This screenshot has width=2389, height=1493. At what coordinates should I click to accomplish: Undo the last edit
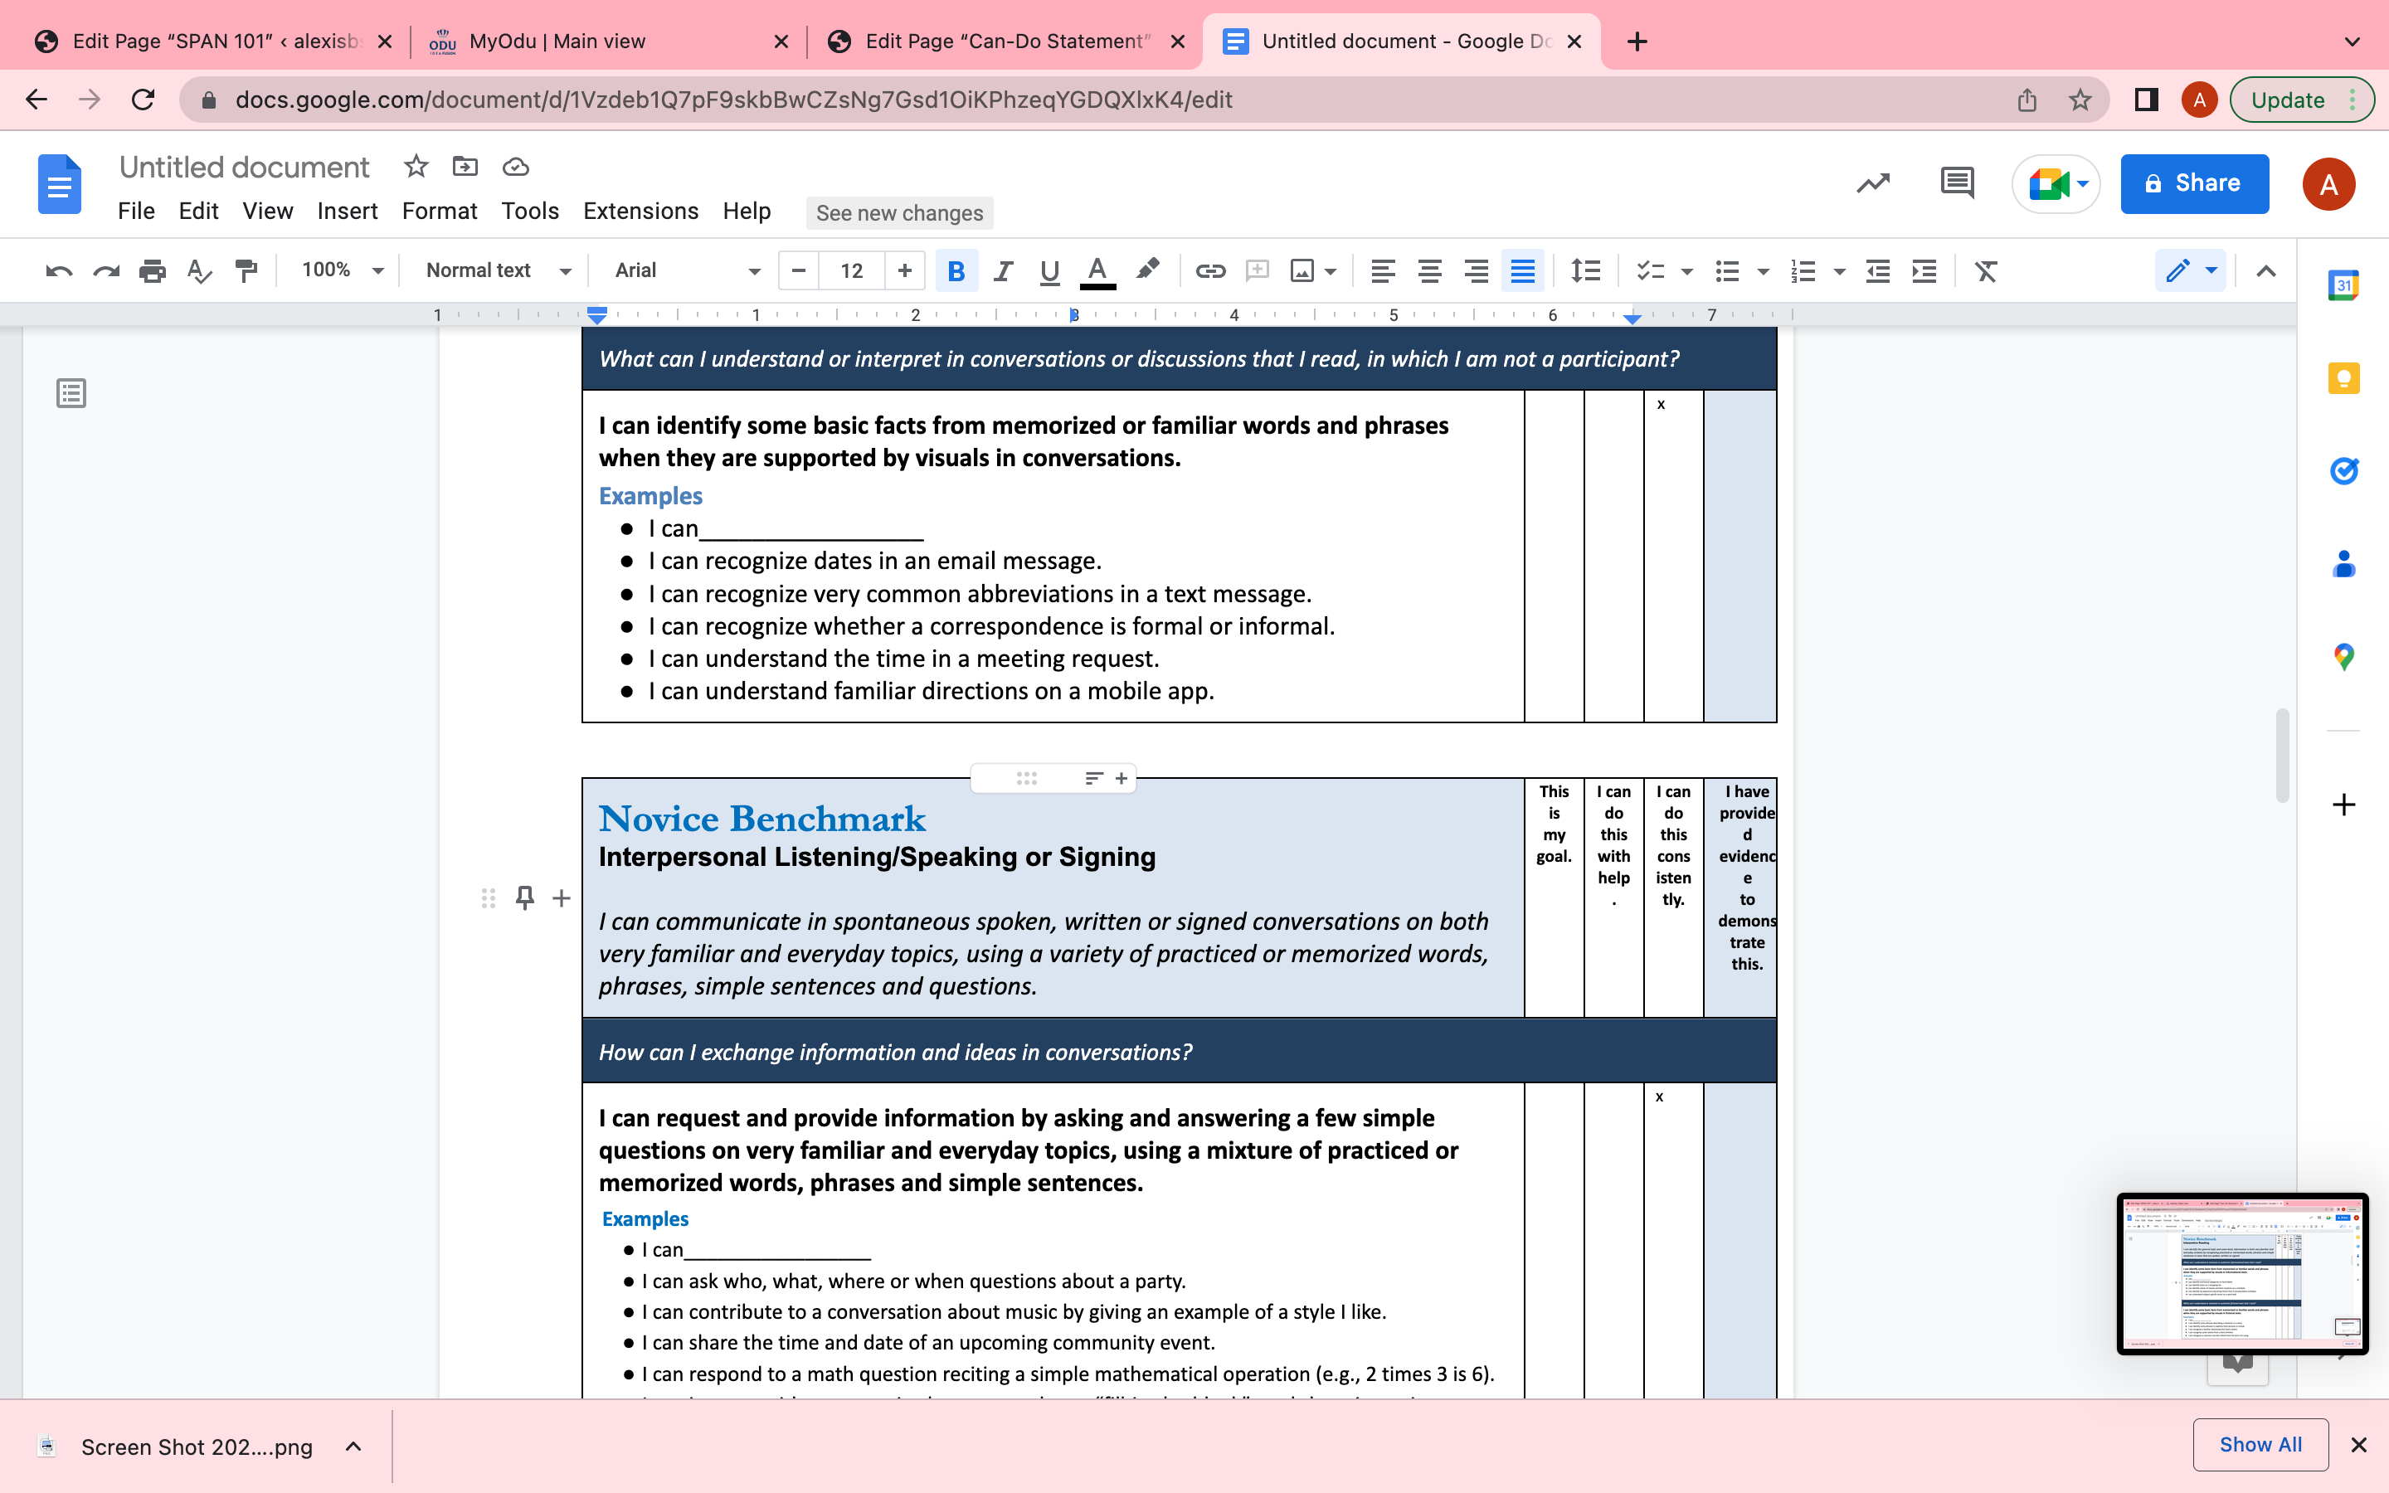(59, 270)
